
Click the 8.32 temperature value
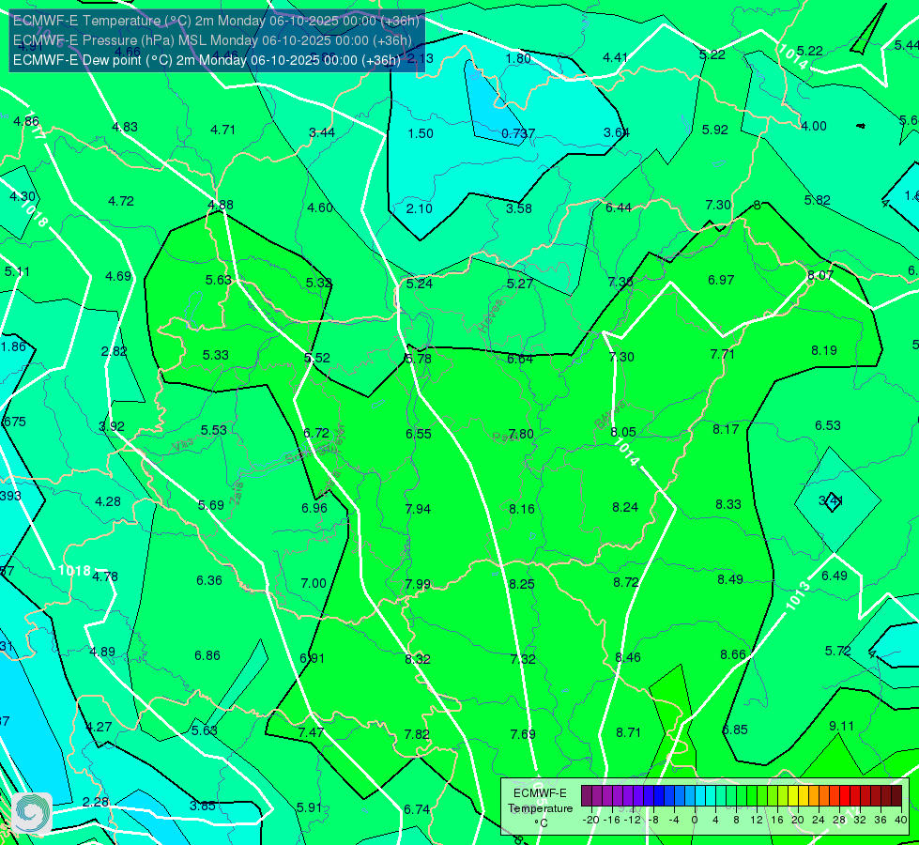click(x=418, y=659)
